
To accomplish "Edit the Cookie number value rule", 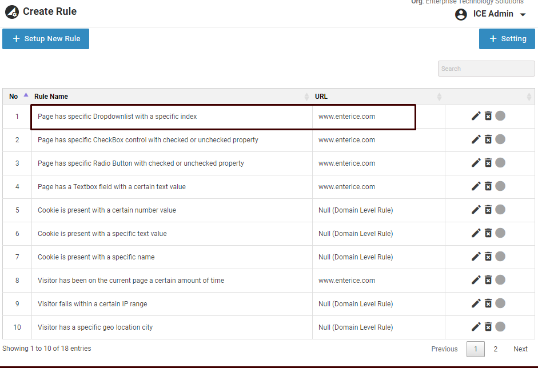I will (476, 210).
